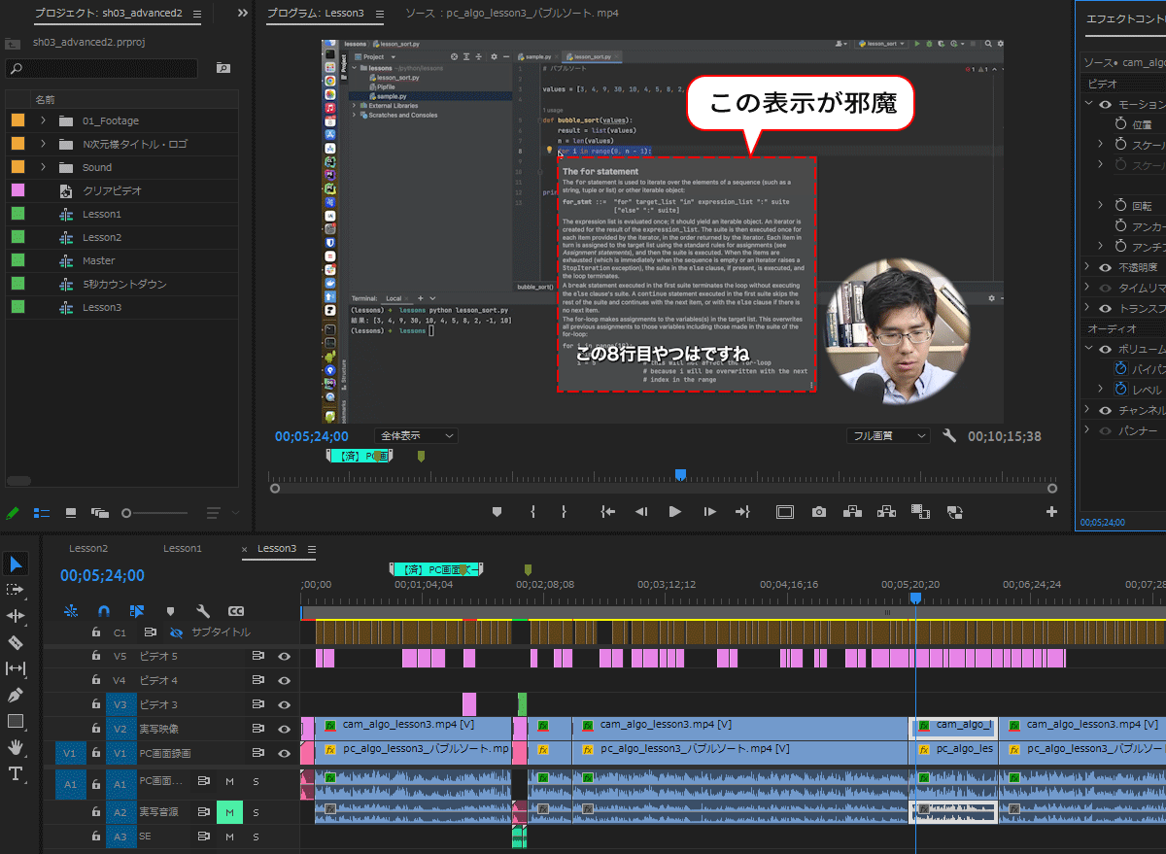Select the Razor tool
The width and height of the screenshot is (1166, 854).
(x=17, y=642)
